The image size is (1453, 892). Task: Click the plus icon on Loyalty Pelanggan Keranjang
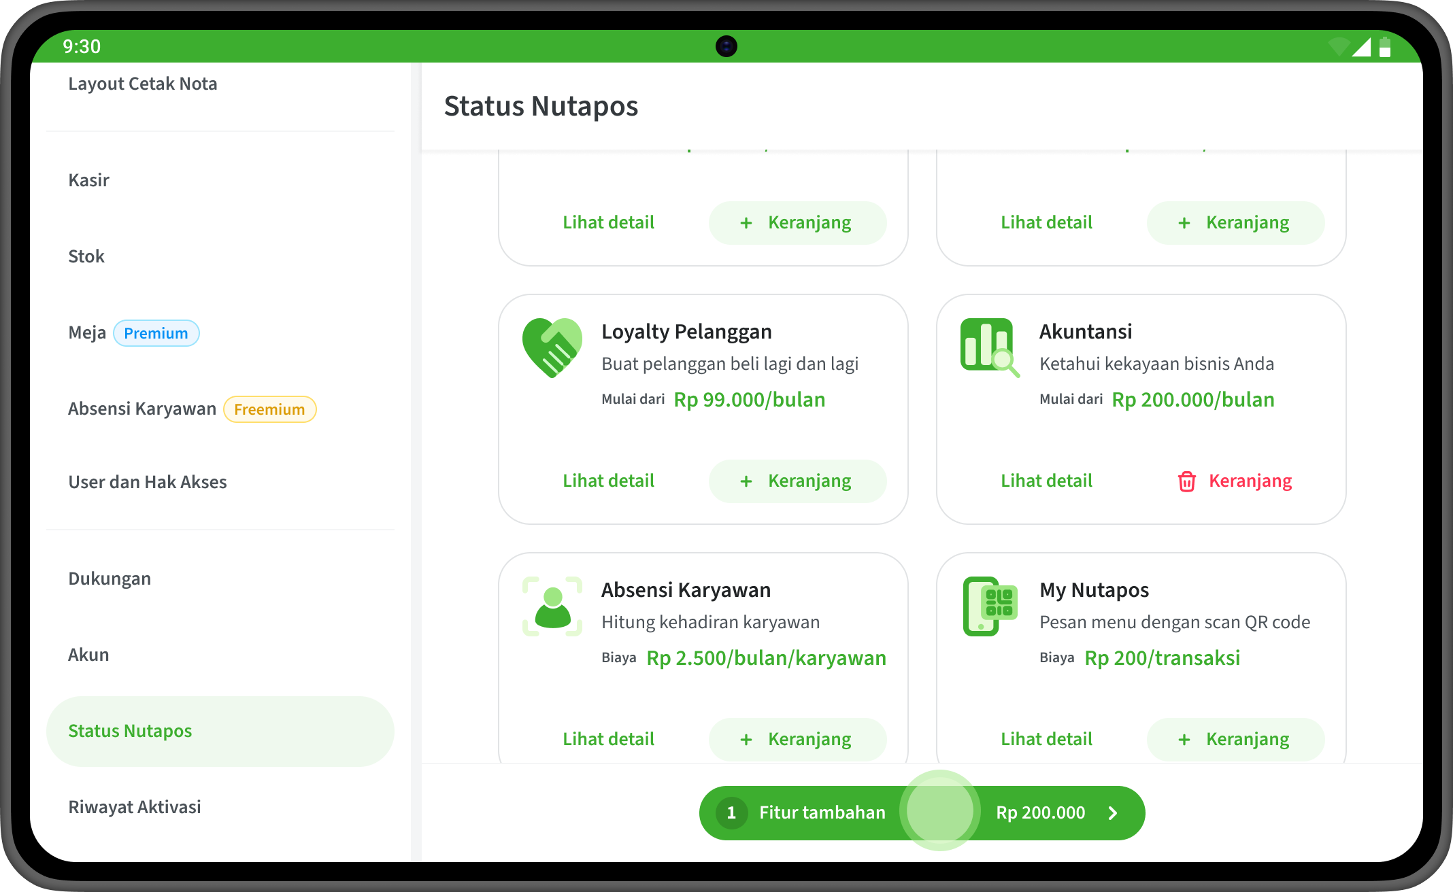click(x=746, y=481)
